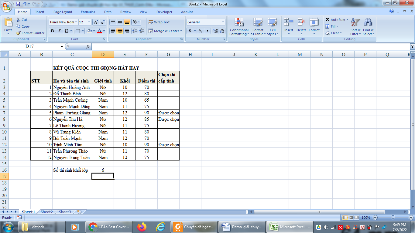This screenshot has width=415, height=233.
Task: Open the font name dropdown
Action: coord(76,22)
